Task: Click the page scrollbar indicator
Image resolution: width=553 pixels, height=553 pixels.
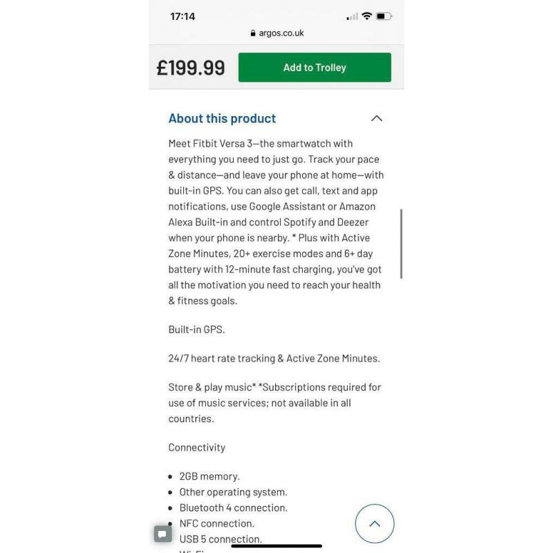Action: coord(402,244)
